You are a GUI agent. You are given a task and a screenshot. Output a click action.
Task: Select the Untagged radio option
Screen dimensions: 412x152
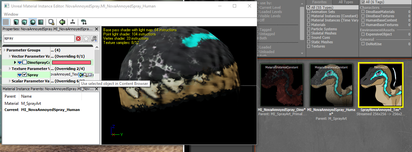pos(258,34)
